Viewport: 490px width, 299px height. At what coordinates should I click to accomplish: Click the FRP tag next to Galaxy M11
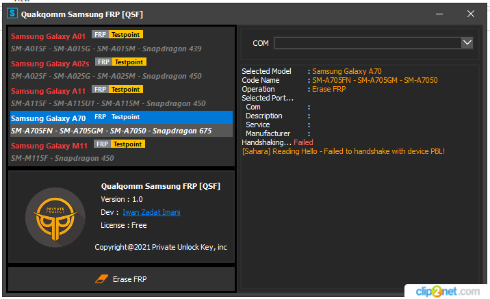point(102,144)
